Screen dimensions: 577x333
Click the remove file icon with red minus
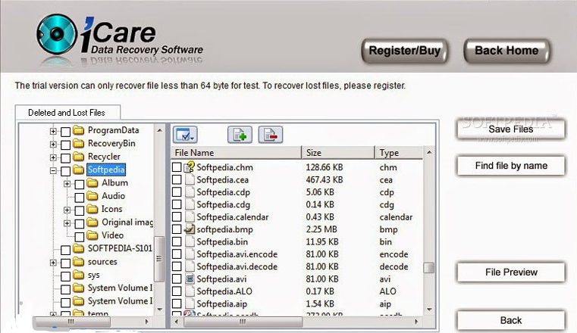click(271, 135)
